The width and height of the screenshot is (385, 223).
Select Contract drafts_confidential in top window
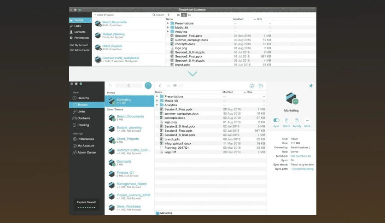point(128,59)
